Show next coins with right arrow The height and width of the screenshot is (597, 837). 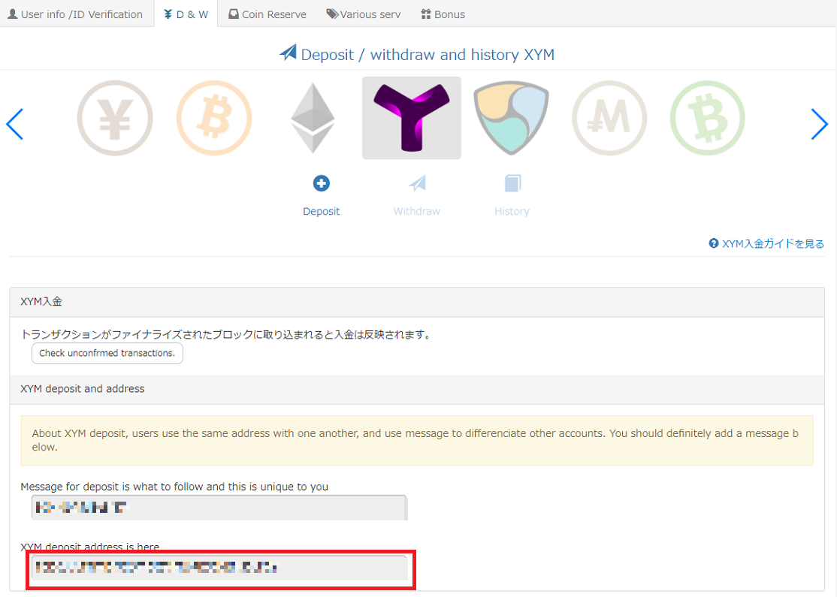click(819, 124)
